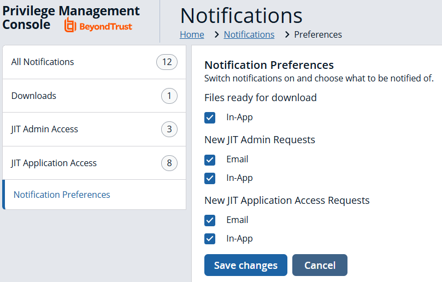Open the Notification Preferences tab
The image size is (442, 282).
pyautogui.click(x=94, y=195)
